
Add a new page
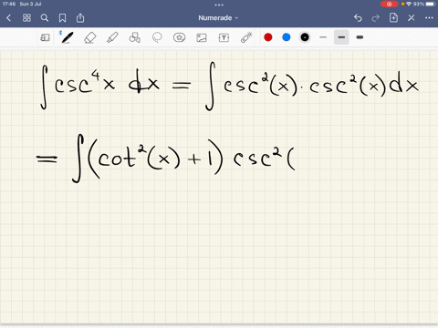click(393, 17)
